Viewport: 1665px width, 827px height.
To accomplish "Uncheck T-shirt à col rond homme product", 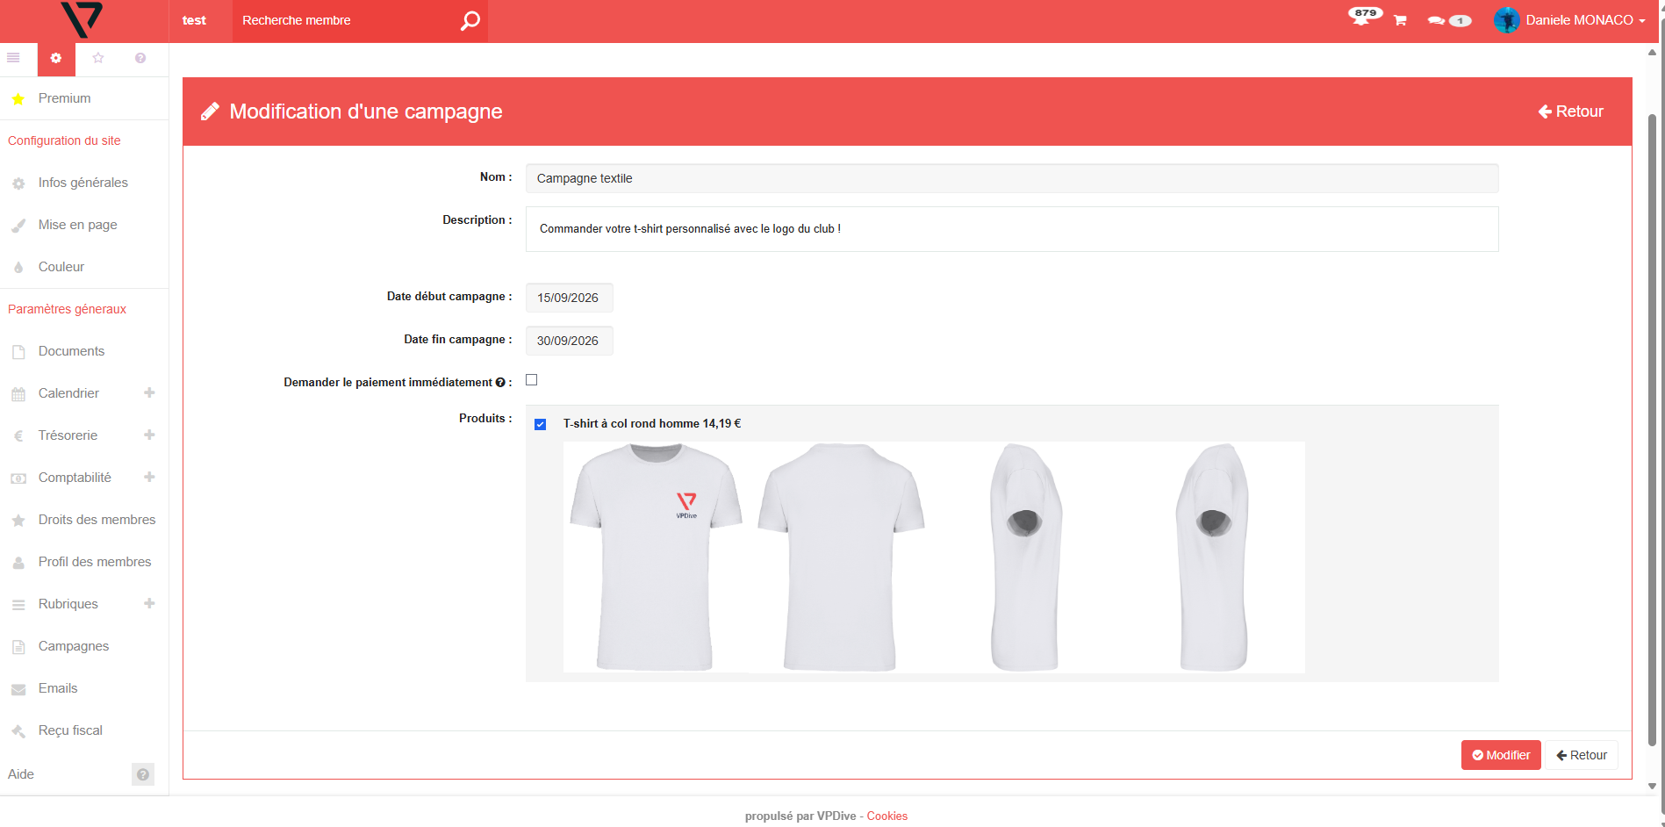I will click(541, 424).
